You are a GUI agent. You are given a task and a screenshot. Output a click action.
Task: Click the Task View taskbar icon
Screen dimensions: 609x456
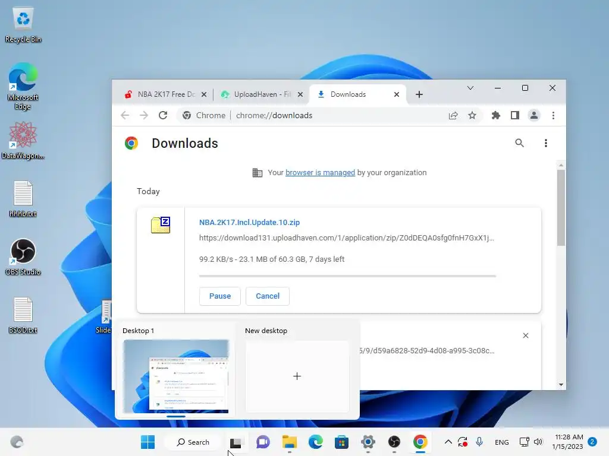[236, 442]
